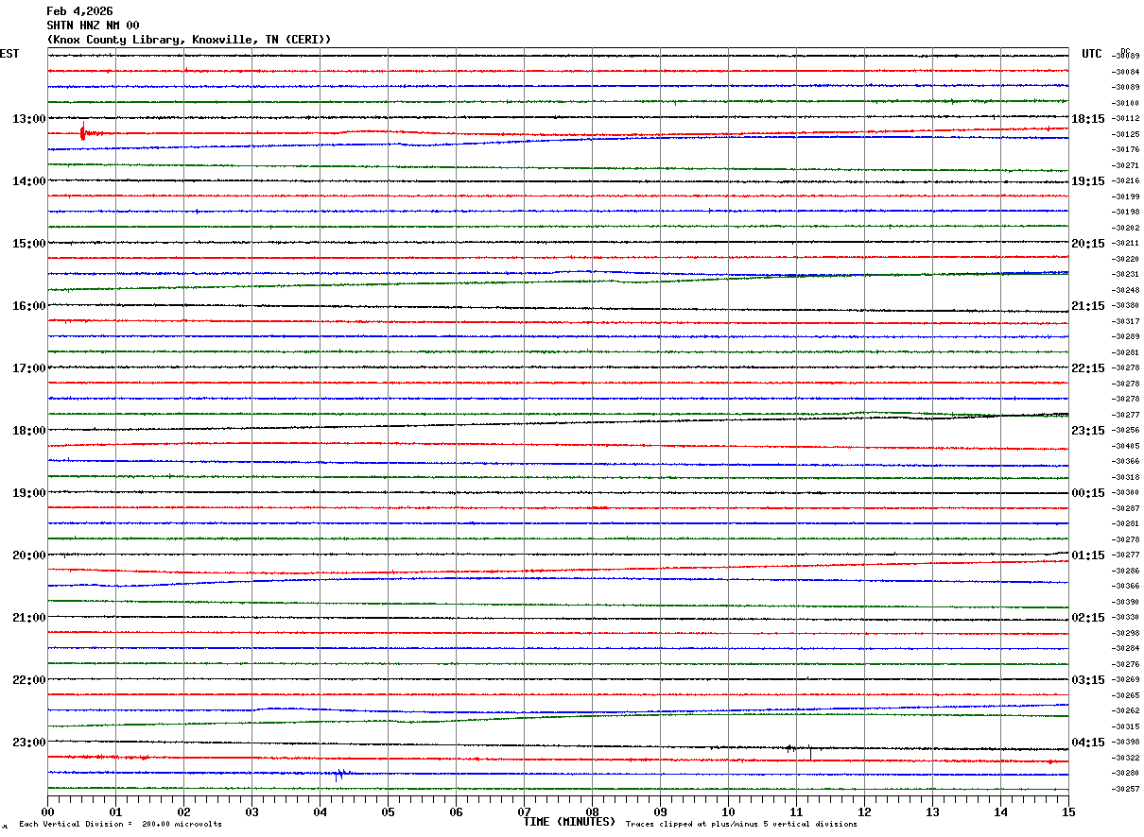Click the DC offset value -30100

[1126, 103]
